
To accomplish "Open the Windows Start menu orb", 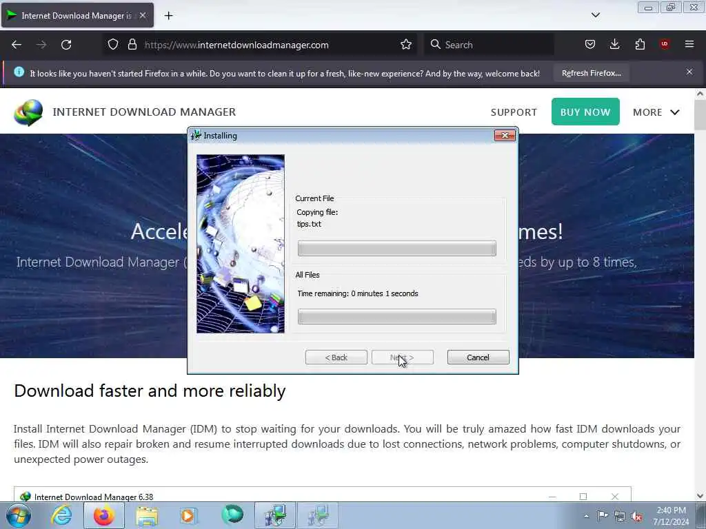I will pyautogui.click(x=19, y=515).
